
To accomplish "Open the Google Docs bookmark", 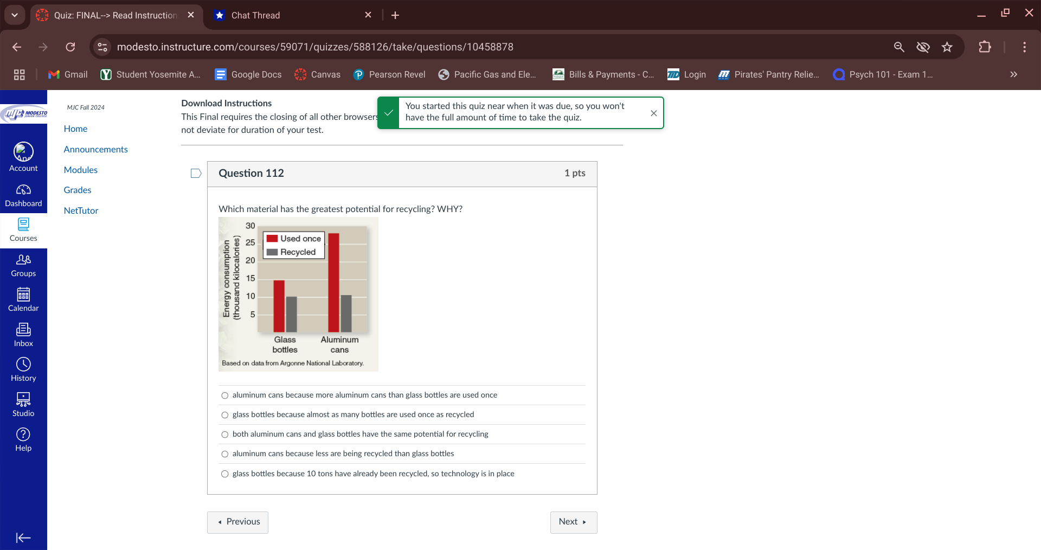I will (x=248, y=75).
